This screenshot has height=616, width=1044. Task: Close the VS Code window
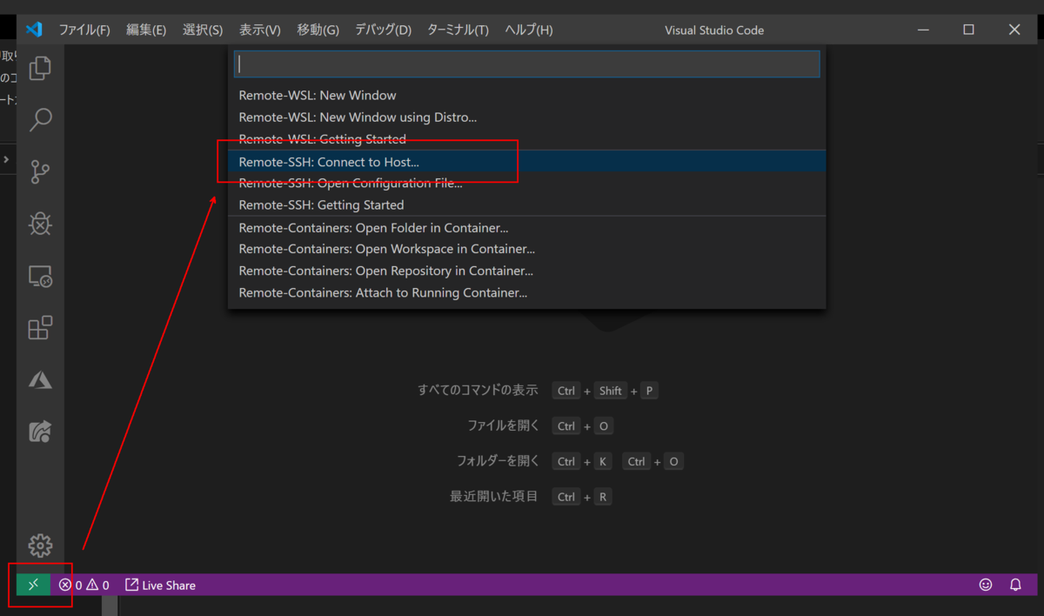coord(1014,30)
